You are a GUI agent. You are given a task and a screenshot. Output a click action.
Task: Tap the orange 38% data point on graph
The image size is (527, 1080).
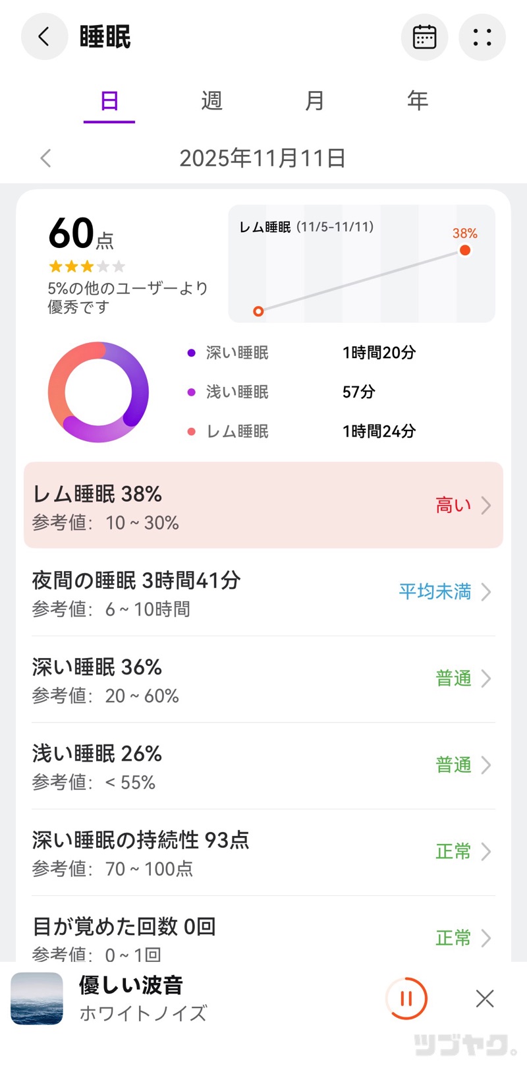point(465,250)
